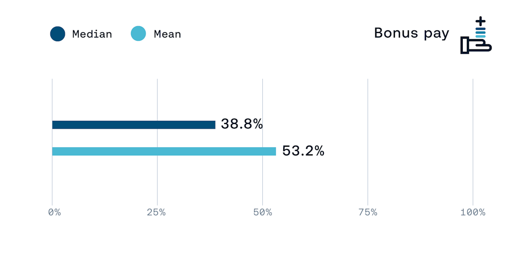The height and width of the screenshot is (263, 526).
Task: Click the 0% axis label
Action: tap(54, 212)
